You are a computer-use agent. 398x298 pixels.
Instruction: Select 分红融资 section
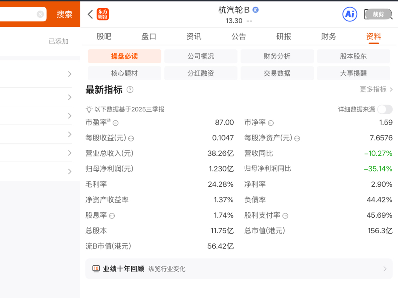pos(201,73)
